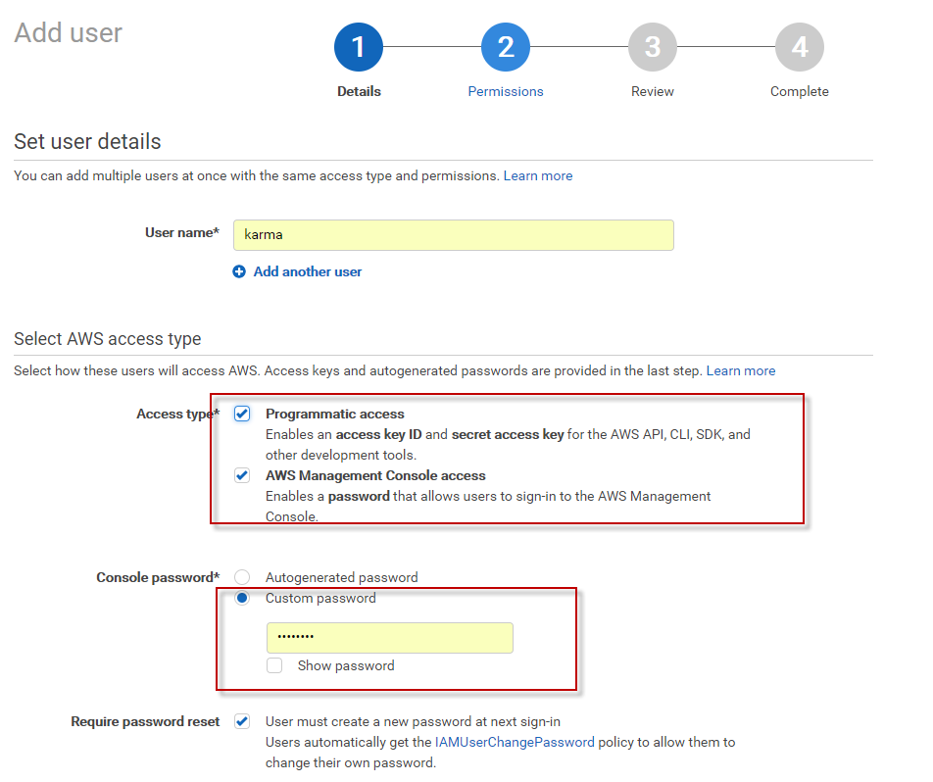Click the custom password input field
The image size is (933, 782).
click(389, 638)
